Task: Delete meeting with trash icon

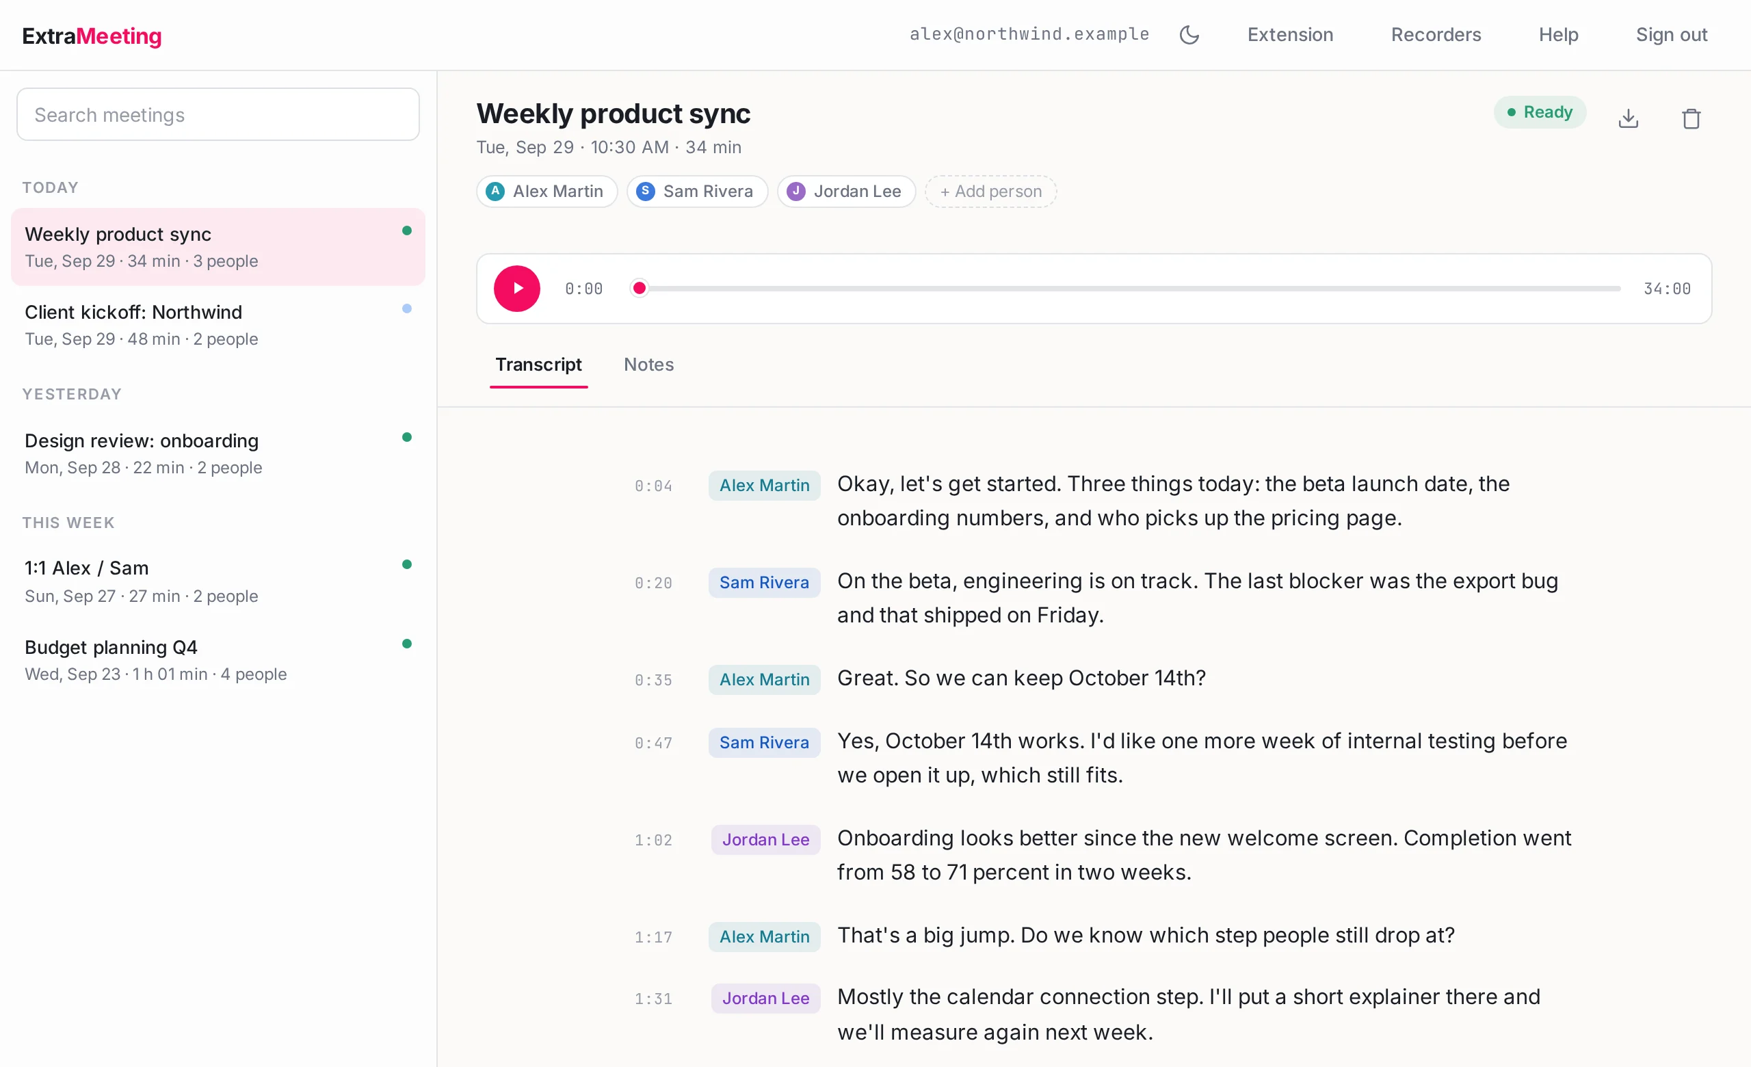Action: 1691,118
